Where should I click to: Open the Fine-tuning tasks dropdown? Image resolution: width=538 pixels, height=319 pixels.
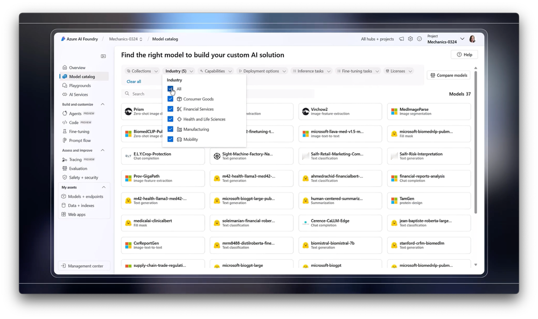(x=358, y=71)
